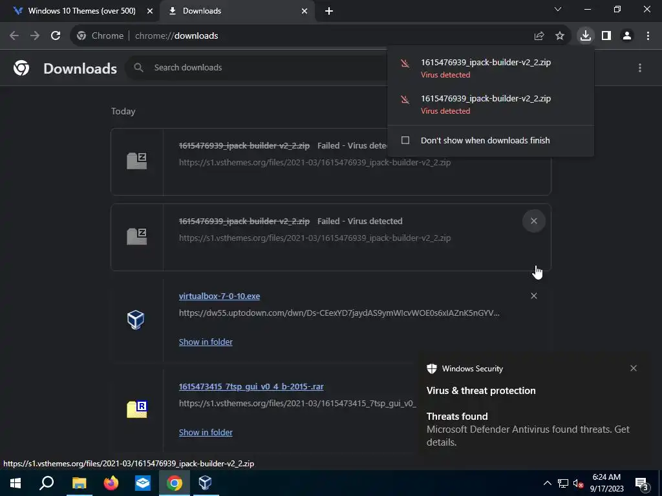Image resolution: width=662 pixels, height=496 pixels.
Task: Dismiss the Windows Security notification
Action: [634, 368]
